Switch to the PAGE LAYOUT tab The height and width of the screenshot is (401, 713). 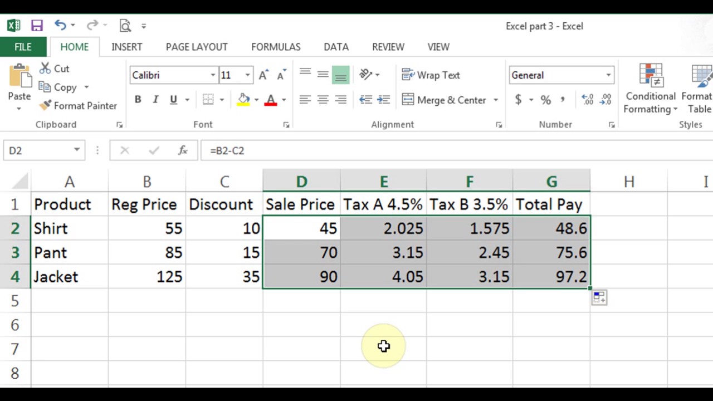[x=197, y=47]
